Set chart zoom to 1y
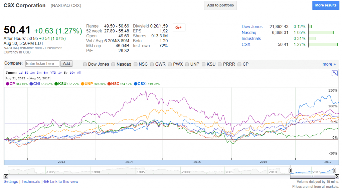The width and height of the screenshot is (342, 188). point(60,73)
